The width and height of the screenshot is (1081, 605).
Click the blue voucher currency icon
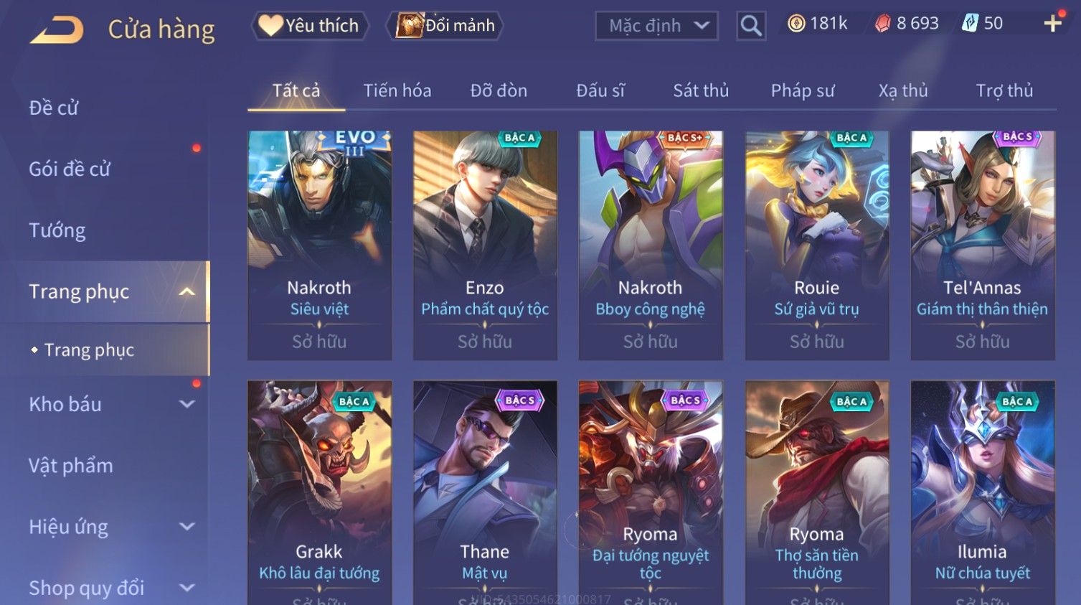(x=970, y=24)
